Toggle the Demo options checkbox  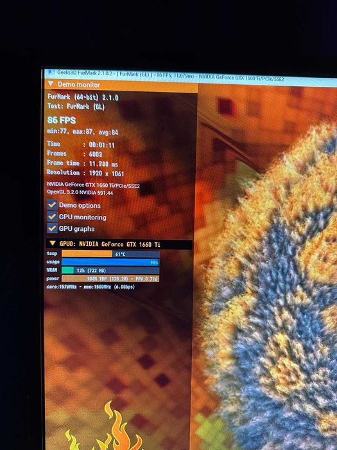click(52, 204)
